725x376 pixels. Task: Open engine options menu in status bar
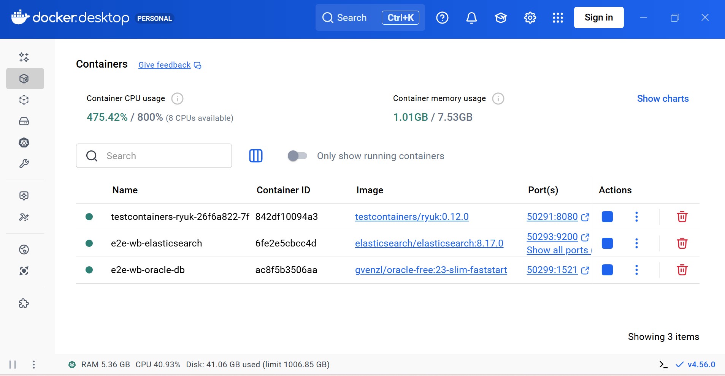34,365
